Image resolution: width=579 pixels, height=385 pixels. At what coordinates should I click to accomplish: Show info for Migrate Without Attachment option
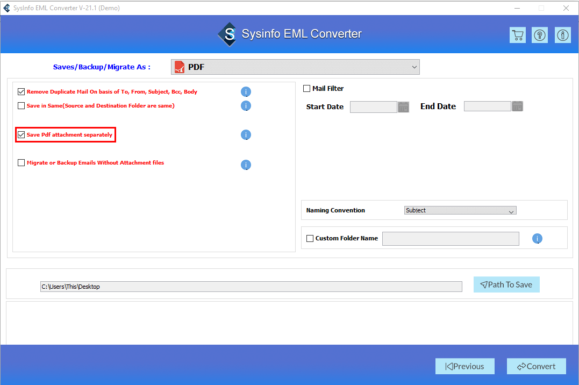[x=246, y=165]
